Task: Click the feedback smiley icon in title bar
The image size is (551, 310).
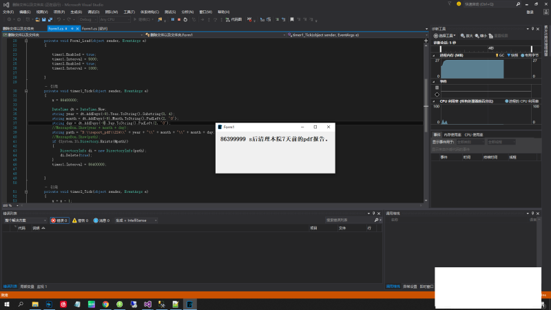Action: click(459, 4)
